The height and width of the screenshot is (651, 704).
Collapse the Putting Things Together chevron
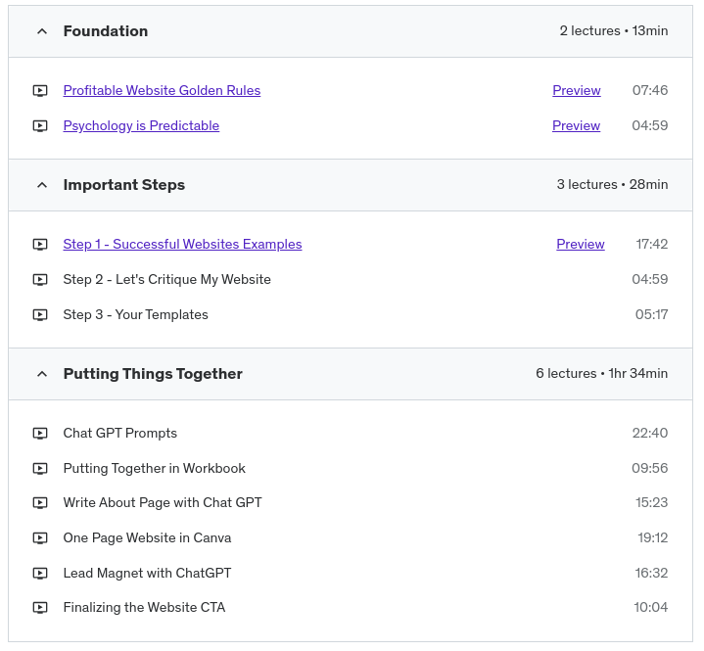pyautogui.click(x=41, y=374)
